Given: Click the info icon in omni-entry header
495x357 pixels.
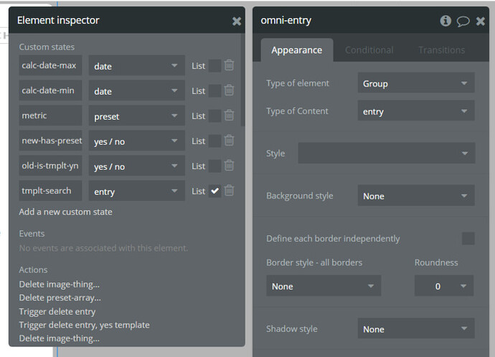Looking at the screenshot, I should pyautogui.click(x=445, y=21).
